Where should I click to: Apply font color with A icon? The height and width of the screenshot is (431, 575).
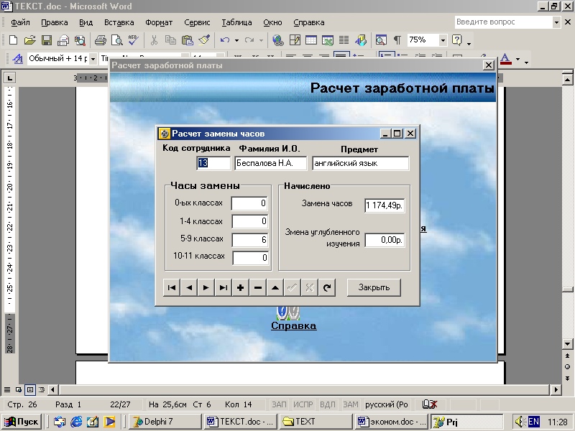(x=506, y=59)
